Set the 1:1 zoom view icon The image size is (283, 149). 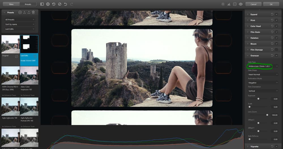[235, 4]
